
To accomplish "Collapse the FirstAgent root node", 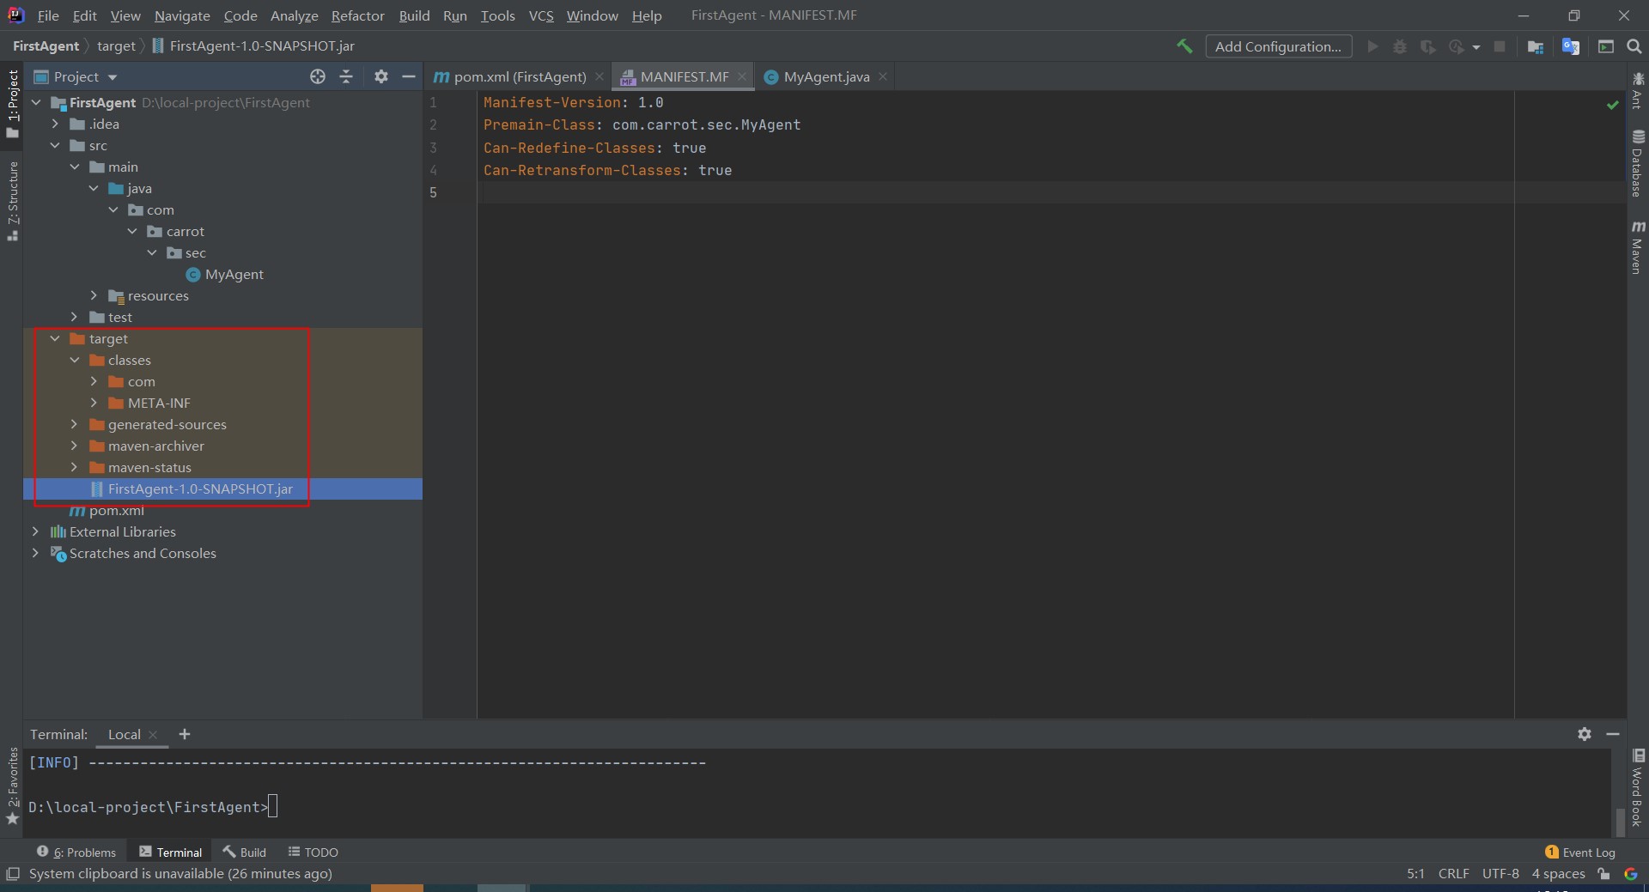I will click(x=36, y=102).
